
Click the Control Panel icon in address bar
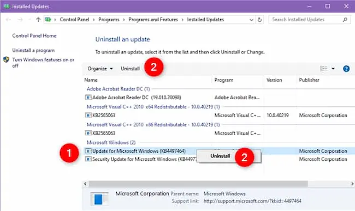pos(48,20)
